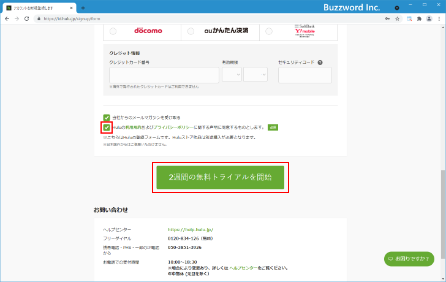This screenshot has height=282, width=446.
Task: Click the green 必須 badge
Action: click(x=273, y=128)
